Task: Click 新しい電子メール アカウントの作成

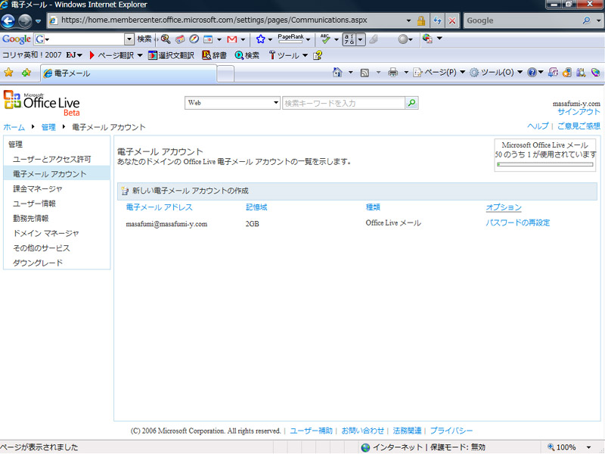Action: [191, 191]
